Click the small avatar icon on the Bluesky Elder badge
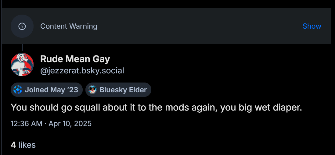The height and width of the screenshot is (155, 335). pos(92,90)
